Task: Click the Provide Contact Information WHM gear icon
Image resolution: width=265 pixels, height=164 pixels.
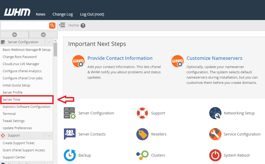Action: coord(78,61)
